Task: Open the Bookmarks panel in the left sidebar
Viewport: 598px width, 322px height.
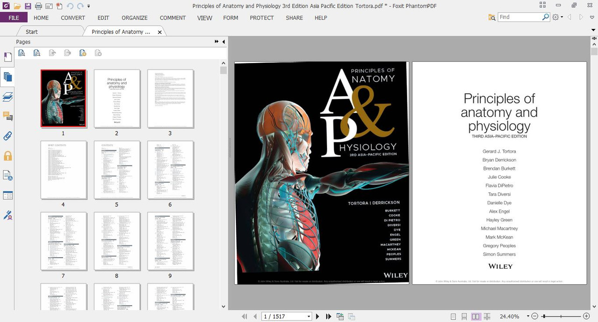Action: (x=7, y=57)
